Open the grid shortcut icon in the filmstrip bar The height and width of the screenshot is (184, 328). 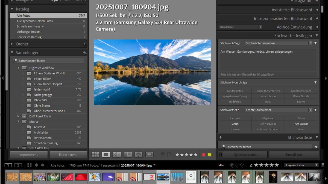pyautogui.click(x=30, y=165)
